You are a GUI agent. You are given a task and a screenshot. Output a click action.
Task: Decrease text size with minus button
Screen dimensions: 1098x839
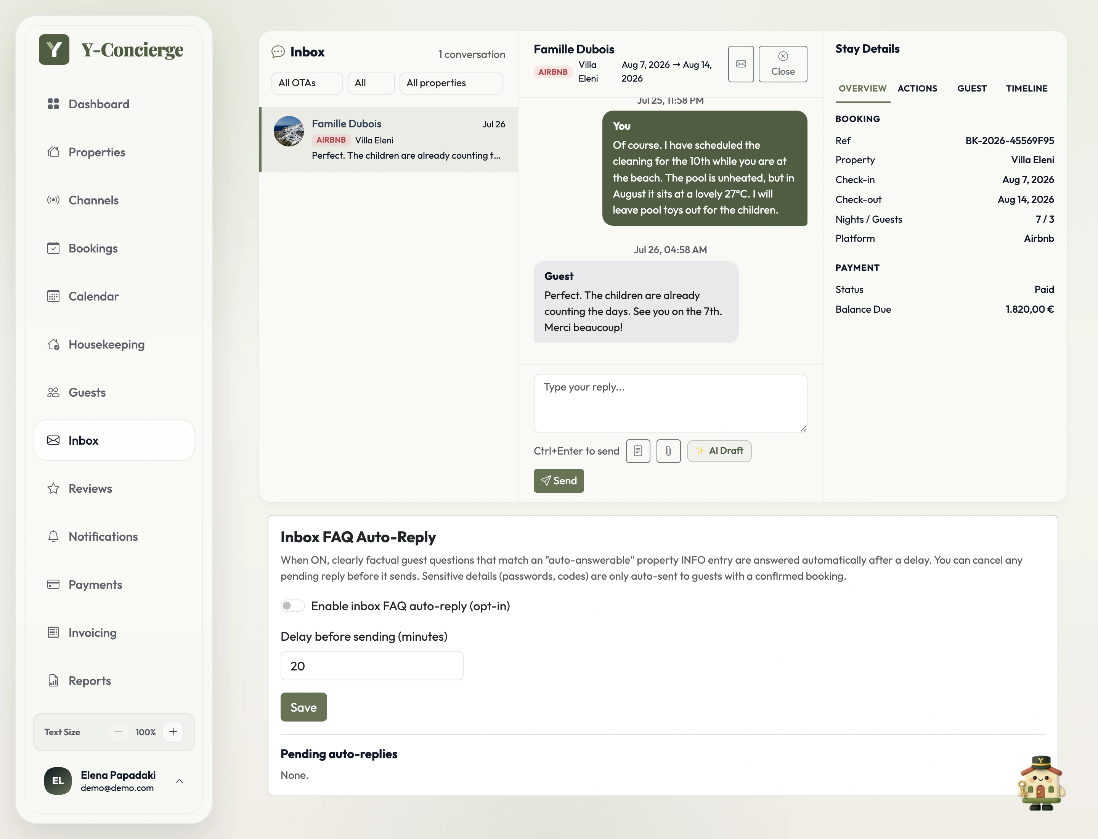tap(118, 731)
